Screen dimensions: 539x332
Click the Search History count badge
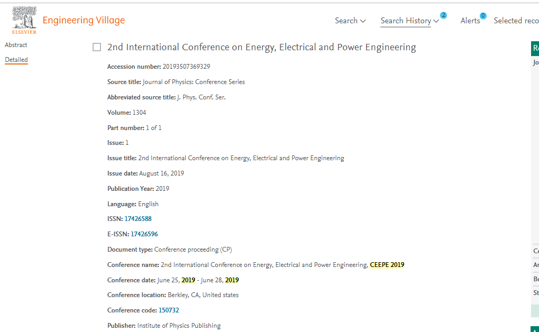443,15
